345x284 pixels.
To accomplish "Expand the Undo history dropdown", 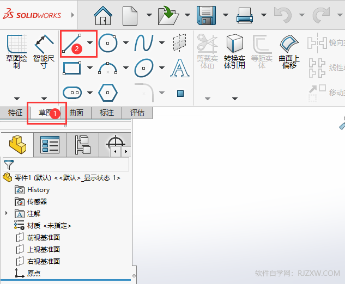I will coord(302,15).
